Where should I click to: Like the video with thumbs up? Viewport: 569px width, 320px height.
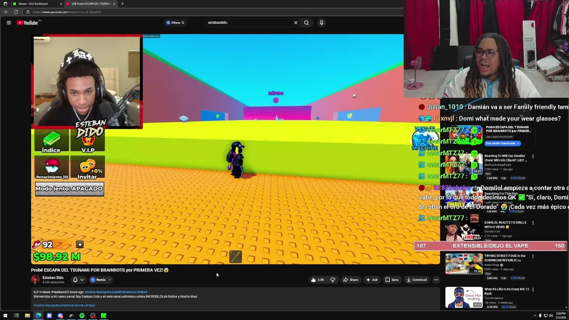(317, 280)
